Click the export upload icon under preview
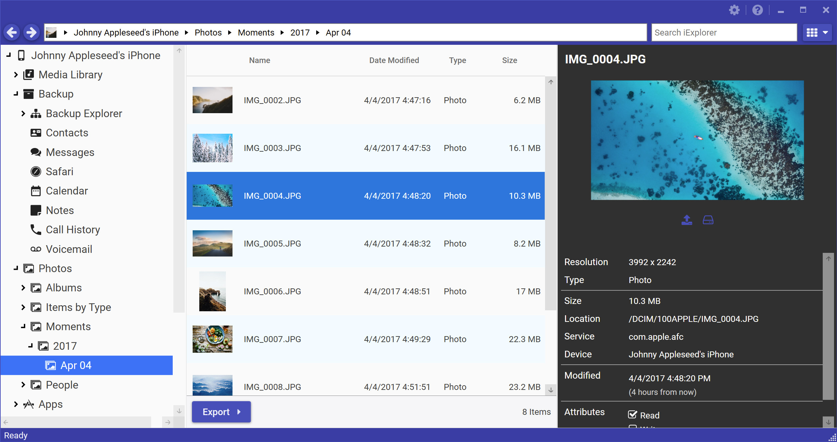The height and width of the screenshot is (442, 837). click(x=687, y=220)
